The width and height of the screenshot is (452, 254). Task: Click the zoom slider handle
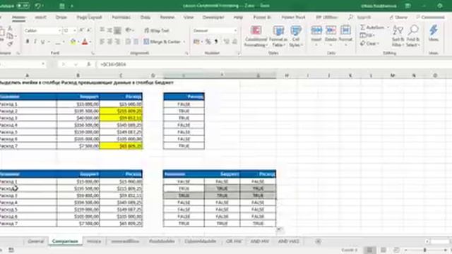tap(425, 250)
